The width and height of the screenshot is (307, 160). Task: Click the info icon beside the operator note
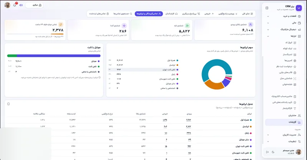pos(99,78)
